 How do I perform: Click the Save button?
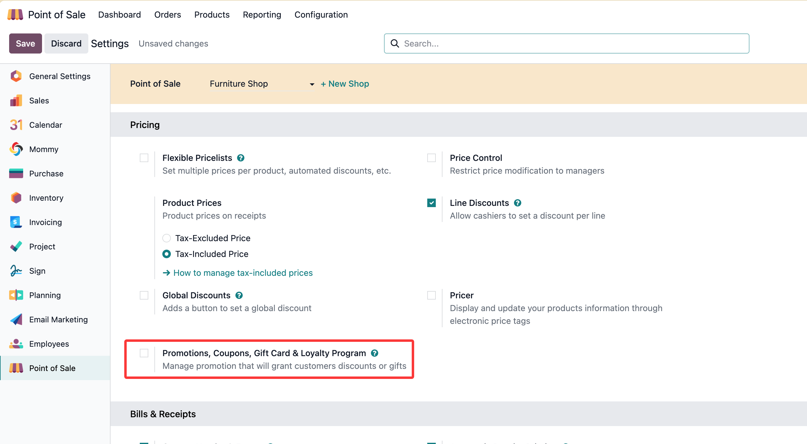click(x=25, y=43)
